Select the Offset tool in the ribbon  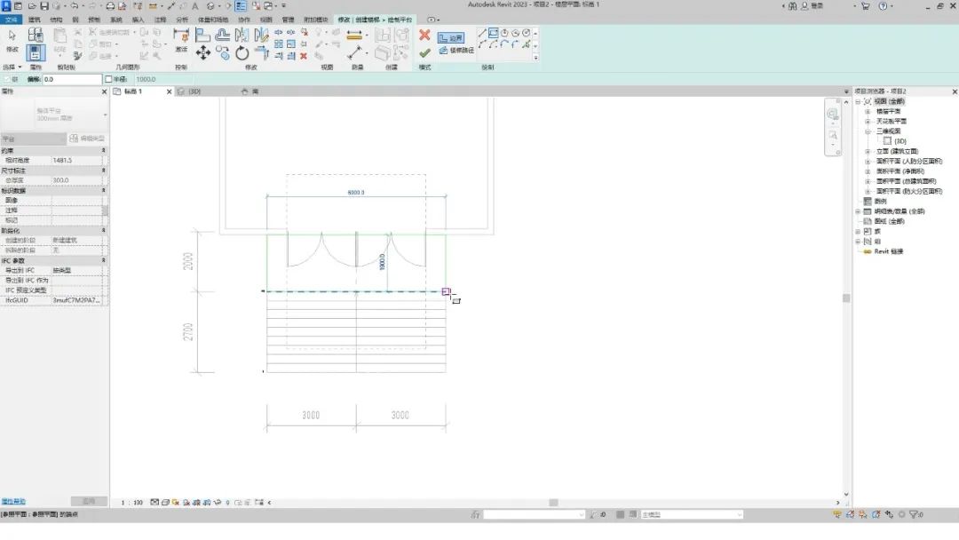(x=223, y=36)
